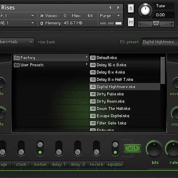Click the file icon beside Dirty Pulse.nka
The image size is (178, 178).
pyautogui.click(x=93, y=94)
